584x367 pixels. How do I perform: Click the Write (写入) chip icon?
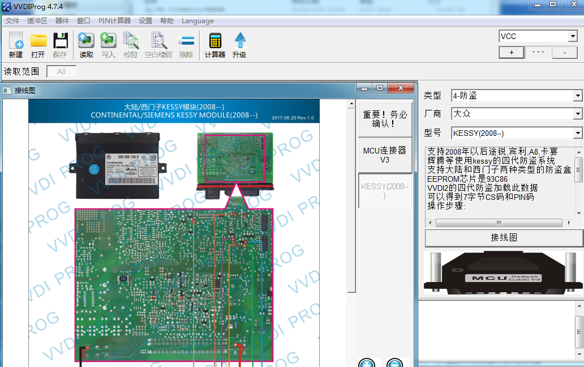pos(108,42)
